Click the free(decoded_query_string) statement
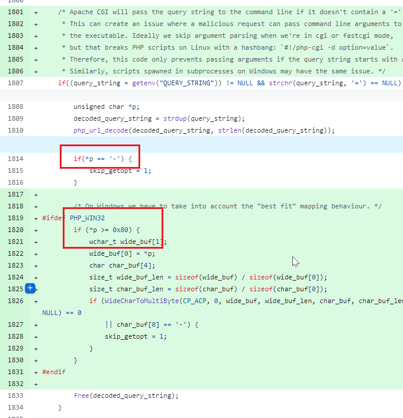403x418 pixels. (x=125, y=396)
